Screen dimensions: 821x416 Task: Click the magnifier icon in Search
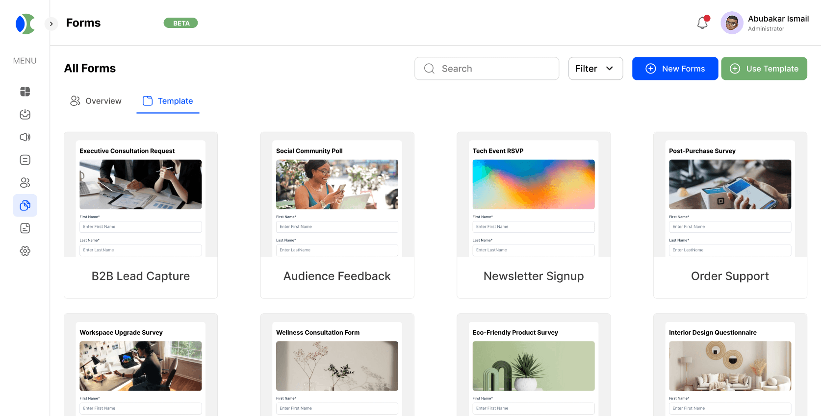429,69
